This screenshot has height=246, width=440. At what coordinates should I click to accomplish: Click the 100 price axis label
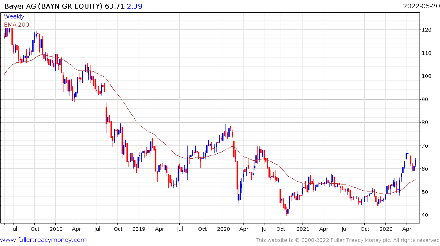(x=426, y=76)
